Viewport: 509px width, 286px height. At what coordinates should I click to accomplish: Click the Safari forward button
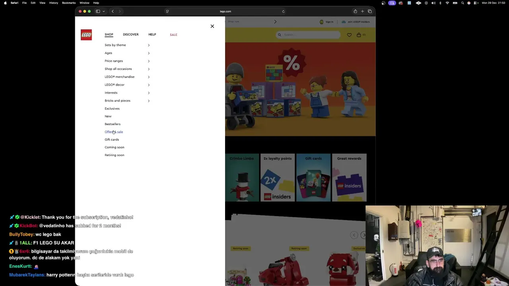pos(120,12)
